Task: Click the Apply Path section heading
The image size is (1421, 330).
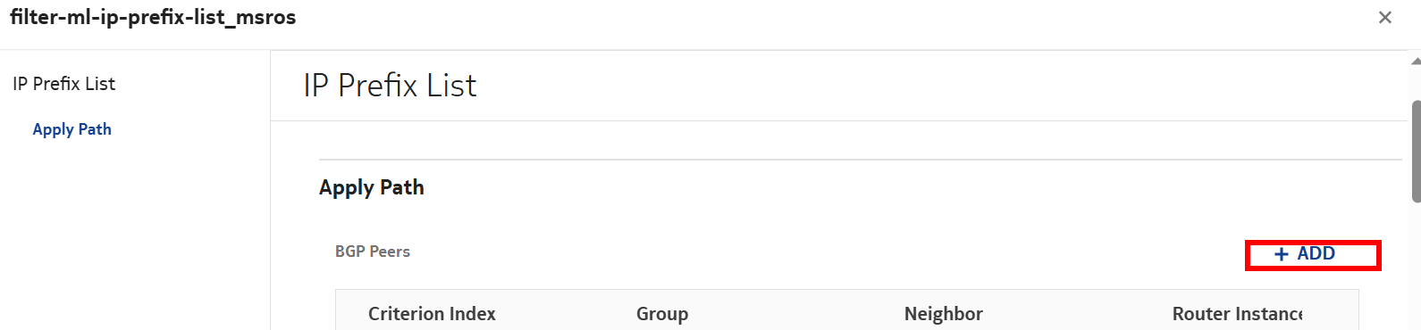Action: pos(372,187)
